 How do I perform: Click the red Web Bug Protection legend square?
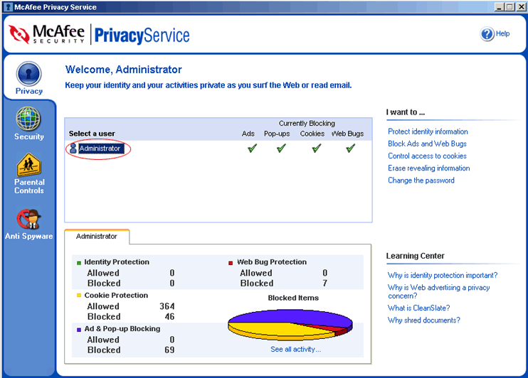[231, 263]
